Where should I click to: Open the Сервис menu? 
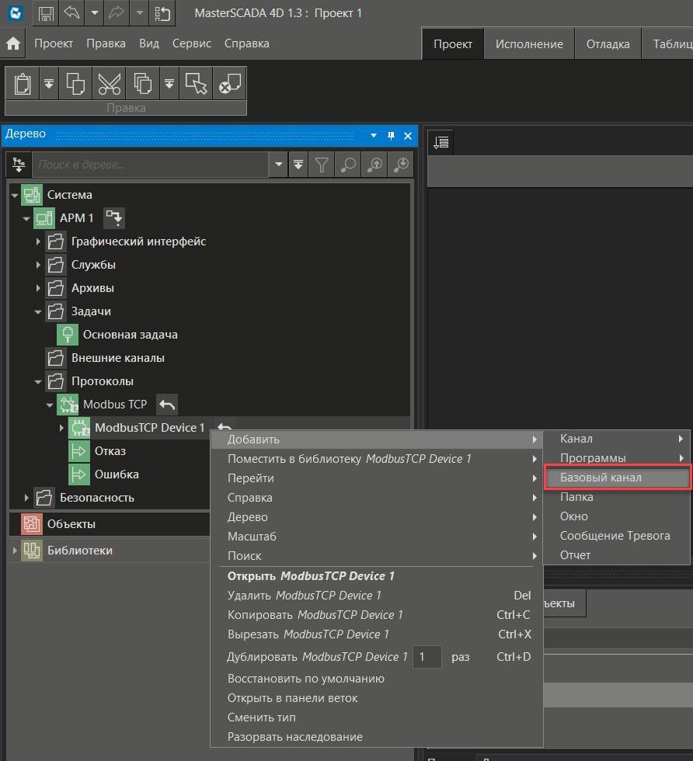coord(191,43)
